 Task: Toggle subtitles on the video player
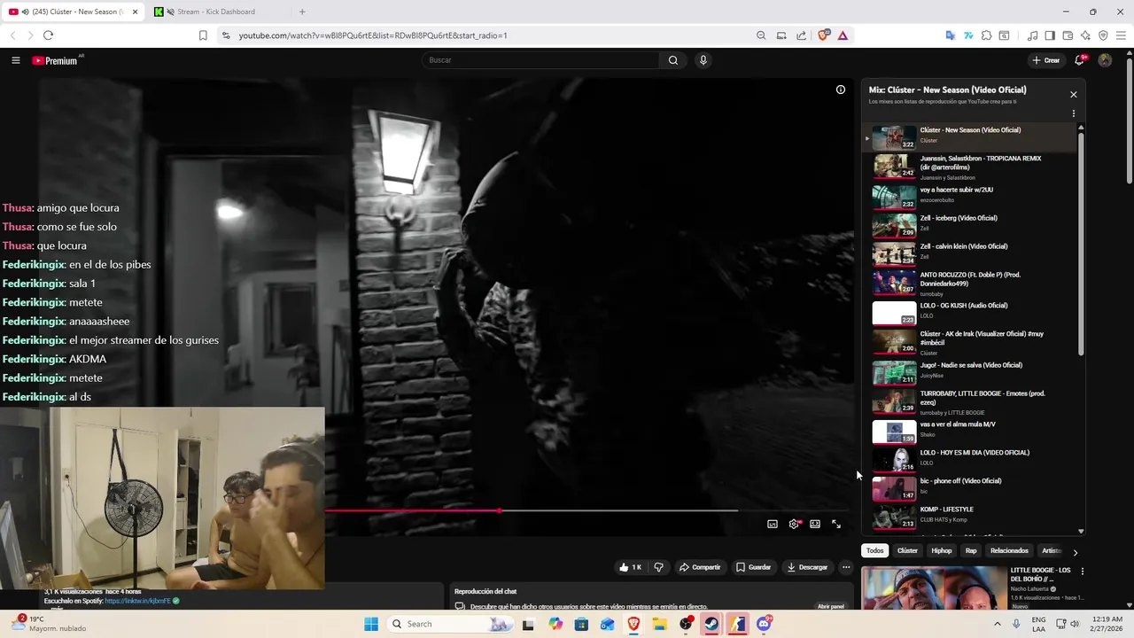[x=773, y=524]
